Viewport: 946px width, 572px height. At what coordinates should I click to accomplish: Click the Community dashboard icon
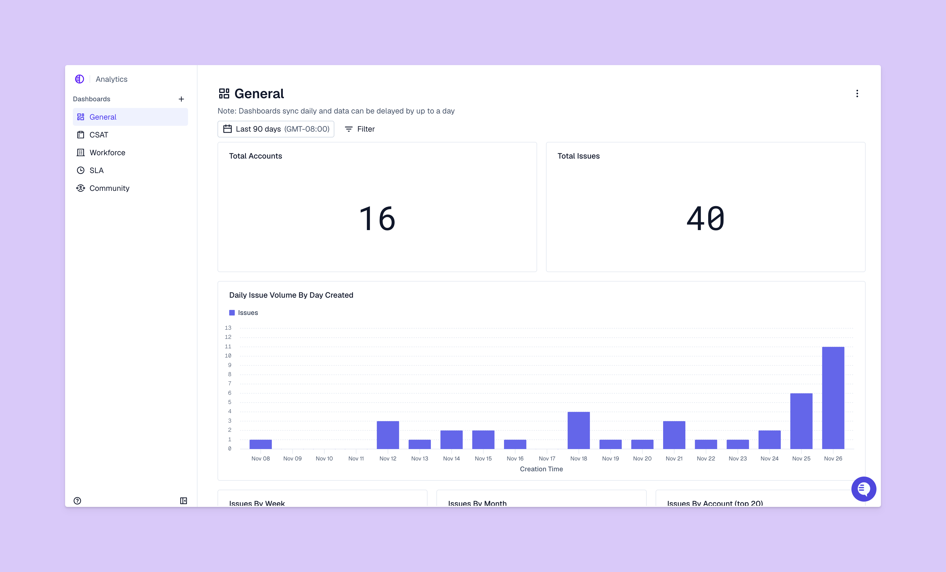(81, 188)
